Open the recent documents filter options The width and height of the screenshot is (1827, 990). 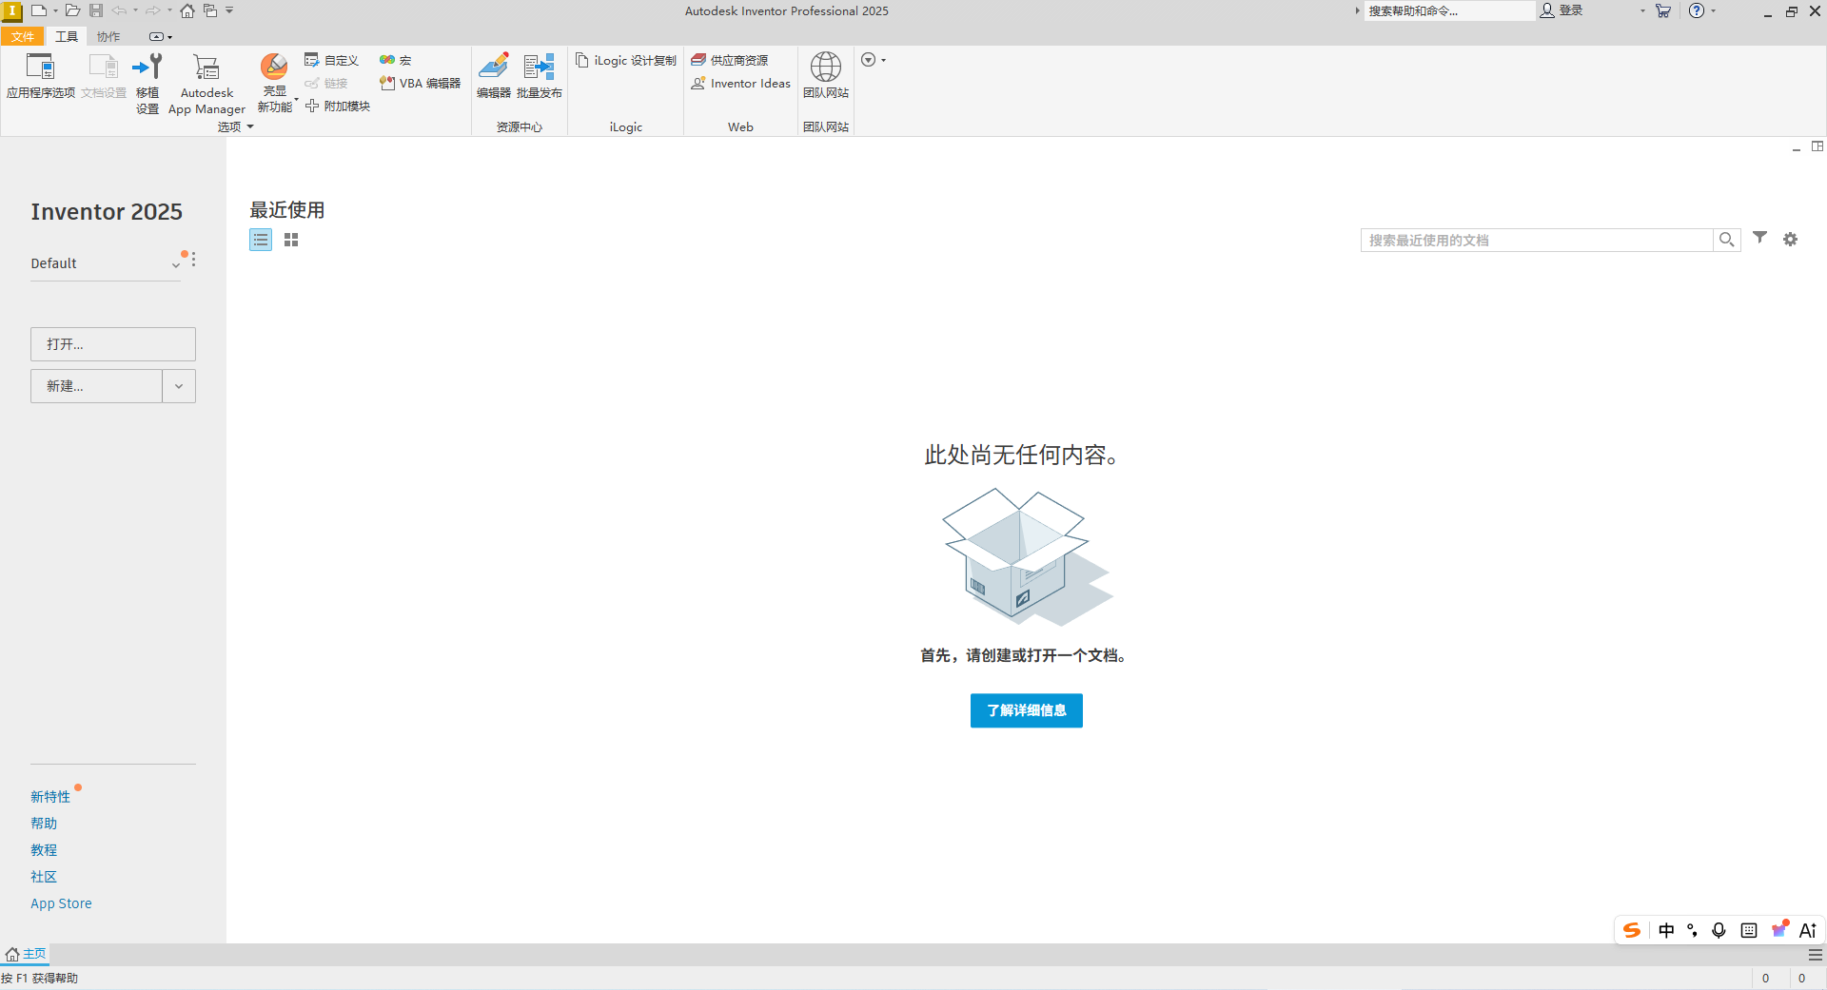coord(1759,240)
